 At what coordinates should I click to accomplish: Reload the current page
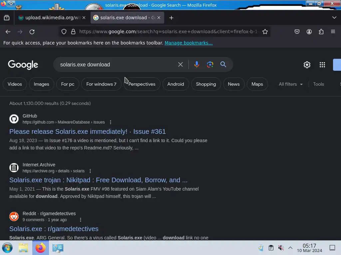click(32, 32)
